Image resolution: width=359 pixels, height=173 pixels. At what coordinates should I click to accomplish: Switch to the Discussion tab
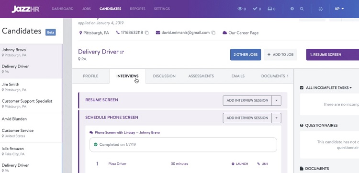[164, 76]
